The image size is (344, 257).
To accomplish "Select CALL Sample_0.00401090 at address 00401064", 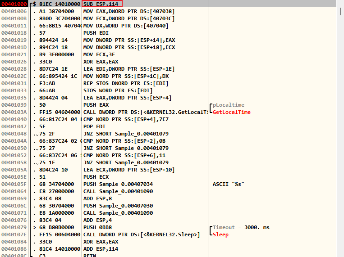I will point(118,191).
